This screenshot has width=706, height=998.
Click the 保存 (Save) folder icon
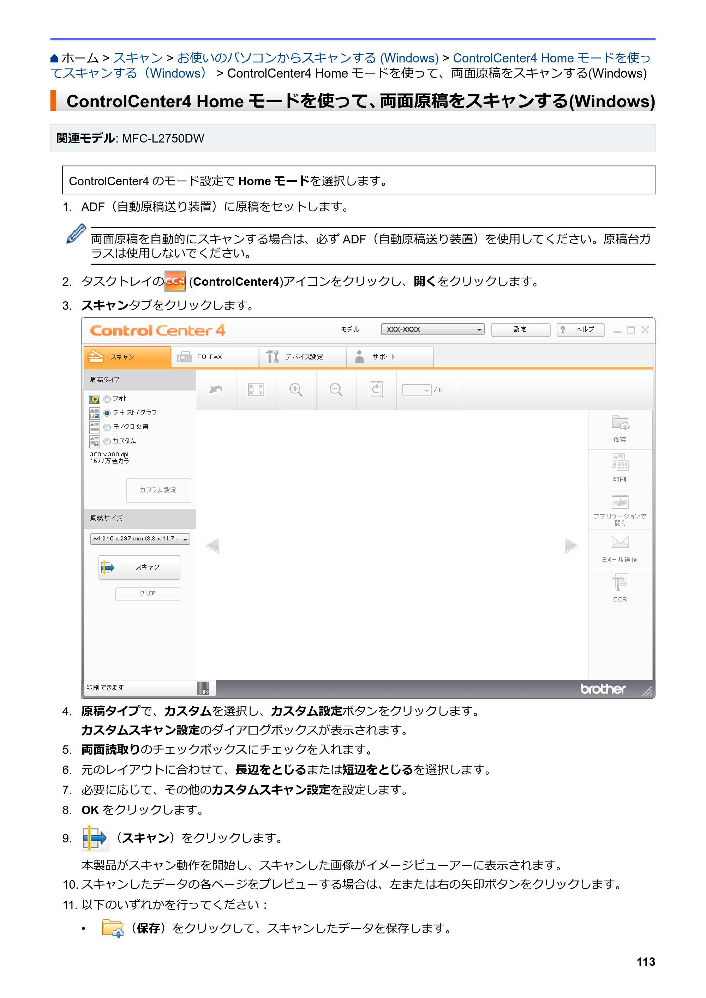(x=620, y=423)
